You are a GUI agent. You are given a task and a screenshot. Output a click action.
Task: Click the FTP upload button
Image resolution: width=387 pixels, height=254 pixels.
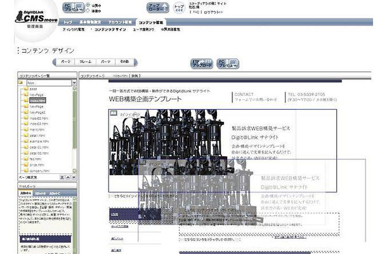[x=201, y=63]
